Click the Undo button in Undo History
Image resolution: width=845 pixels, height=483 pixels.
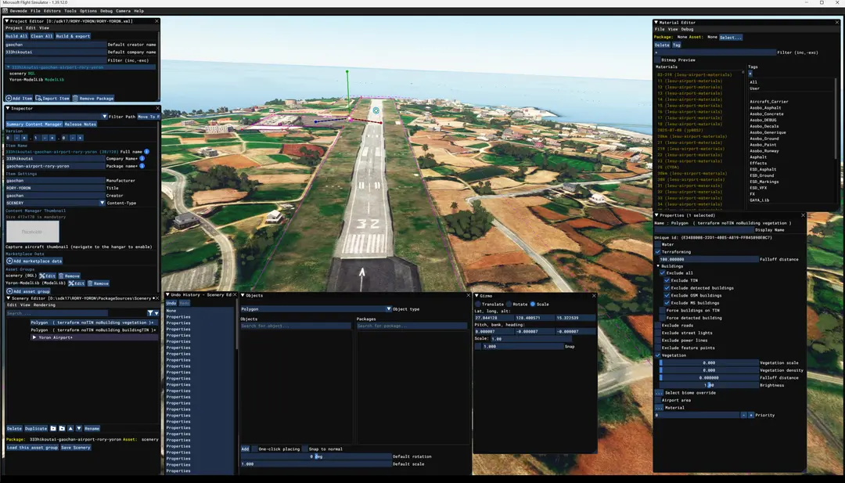pos(171,303)
